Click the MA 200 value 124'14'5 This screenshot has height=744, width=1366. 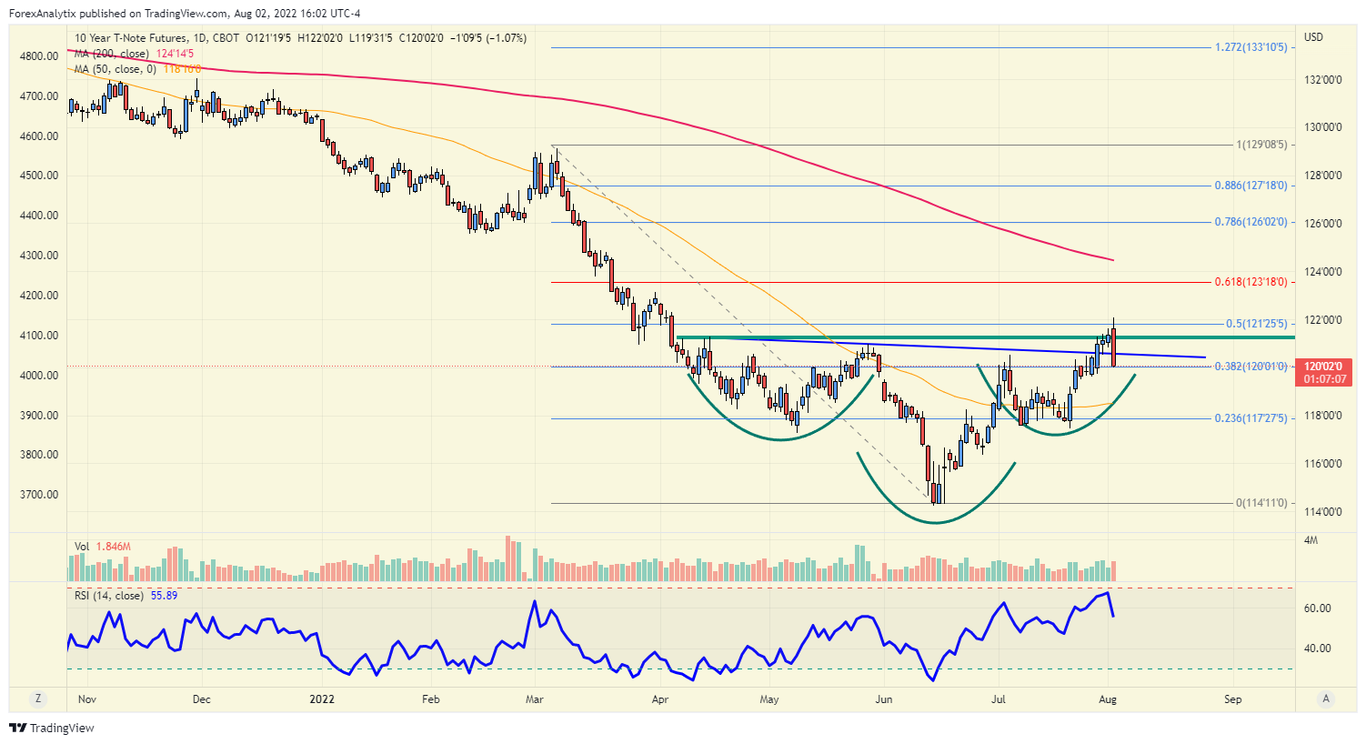tap(176, 54)
